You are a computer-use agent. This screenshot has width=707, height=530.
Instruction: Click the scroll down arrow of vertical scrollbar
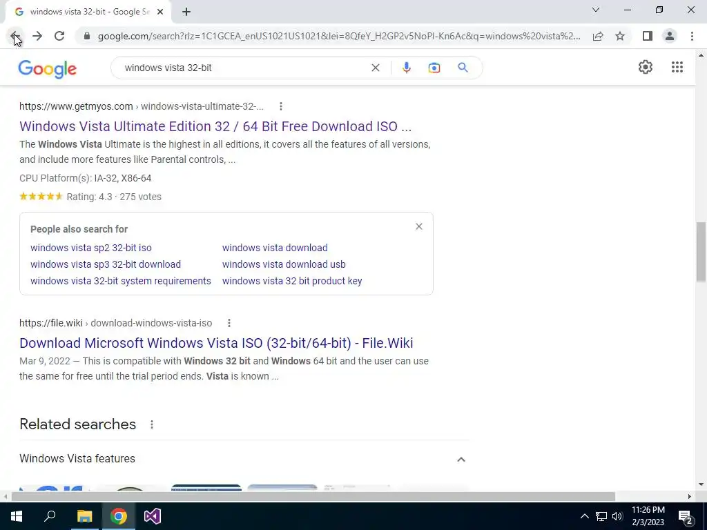point(701,485)
